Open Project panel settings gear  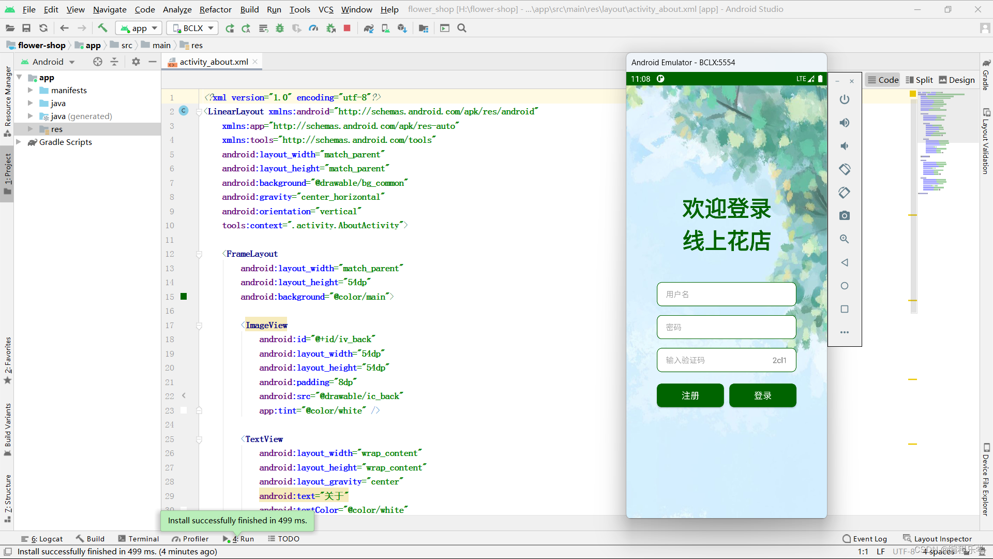136,62
